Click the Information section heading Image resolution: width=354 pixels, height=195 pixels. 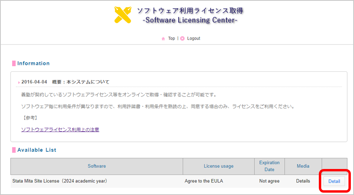34,63
